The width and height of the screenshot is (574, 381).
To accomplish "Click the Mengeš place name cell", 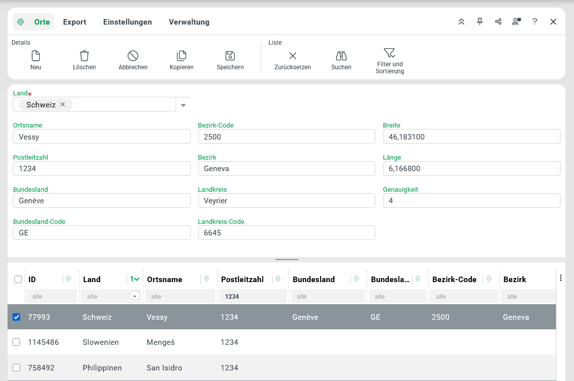I will (161, 342).
